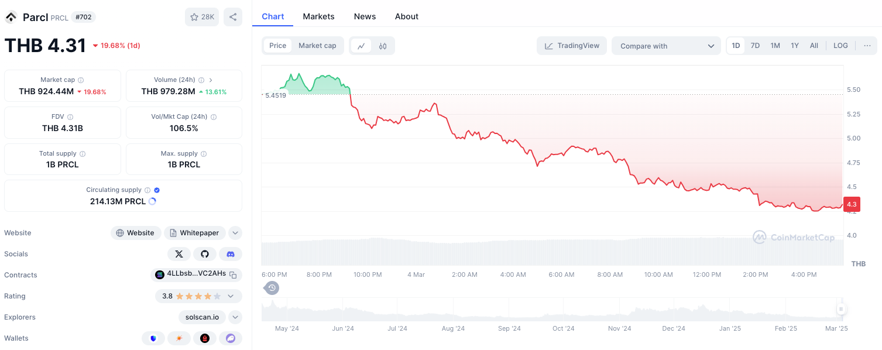Click the THB currency label on chart

point(858,264)
